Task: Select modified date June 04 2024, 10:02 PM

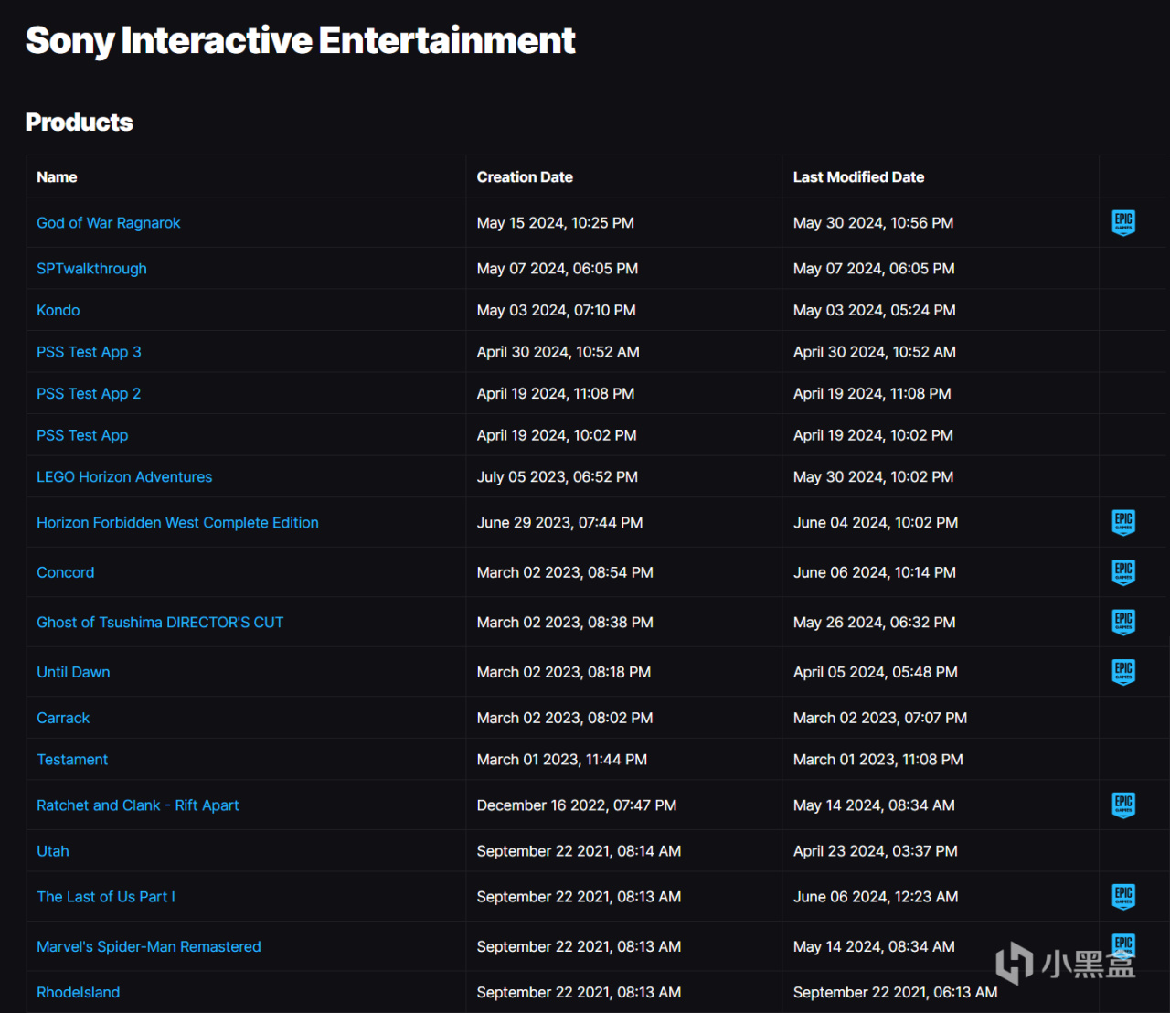Action: 876,523
